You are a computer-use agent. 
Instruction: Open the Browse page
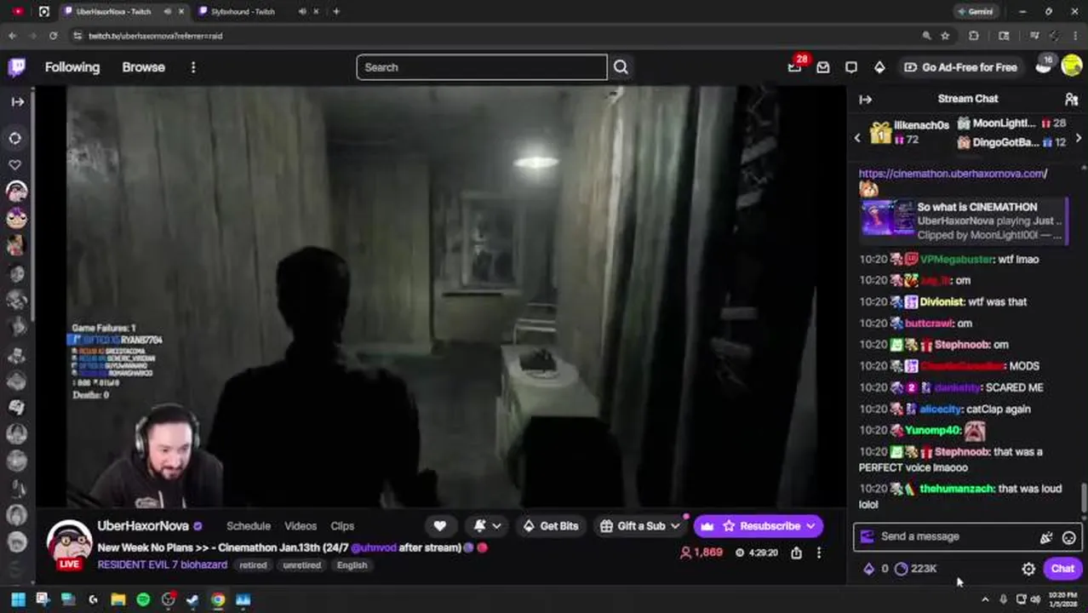click(x=143, y=67)
